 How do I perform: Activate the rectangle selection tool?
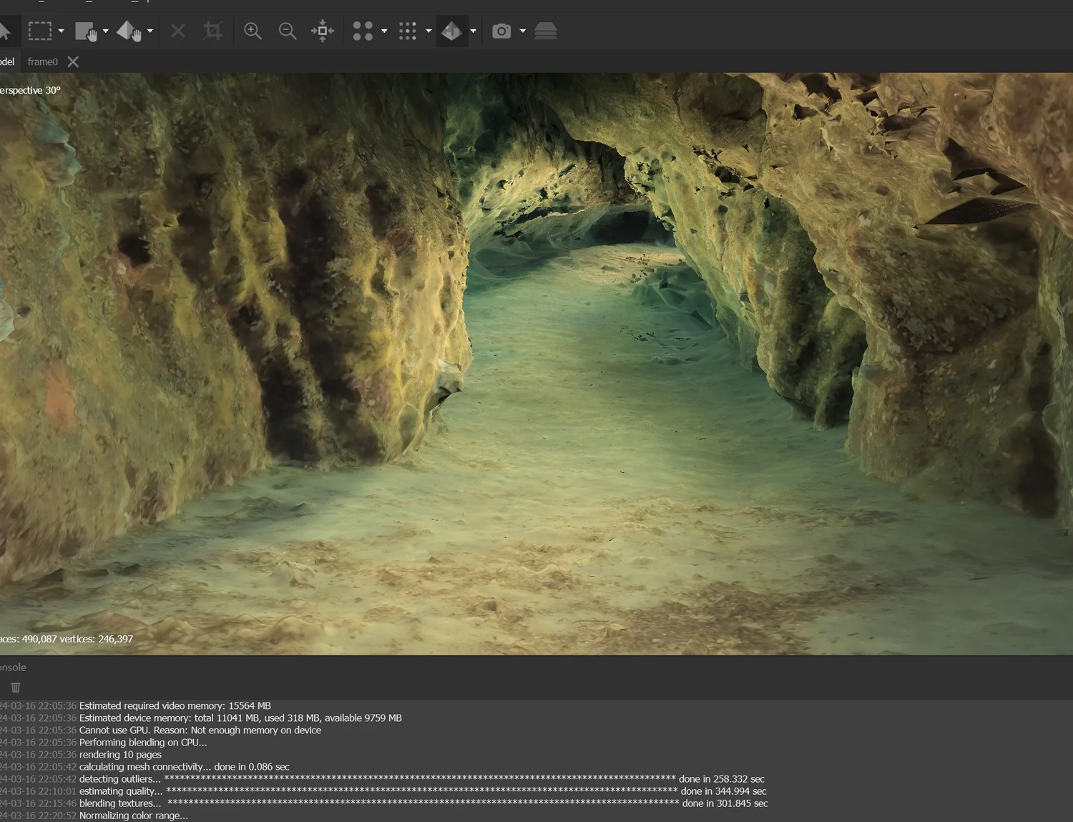(41, 31)
